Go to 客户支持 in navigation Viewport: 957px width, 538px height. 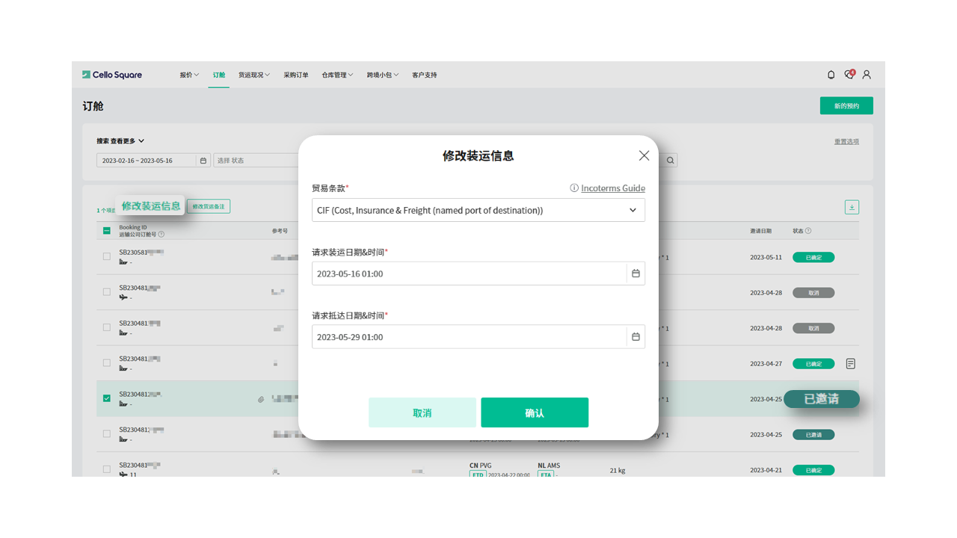click(424, 75)
